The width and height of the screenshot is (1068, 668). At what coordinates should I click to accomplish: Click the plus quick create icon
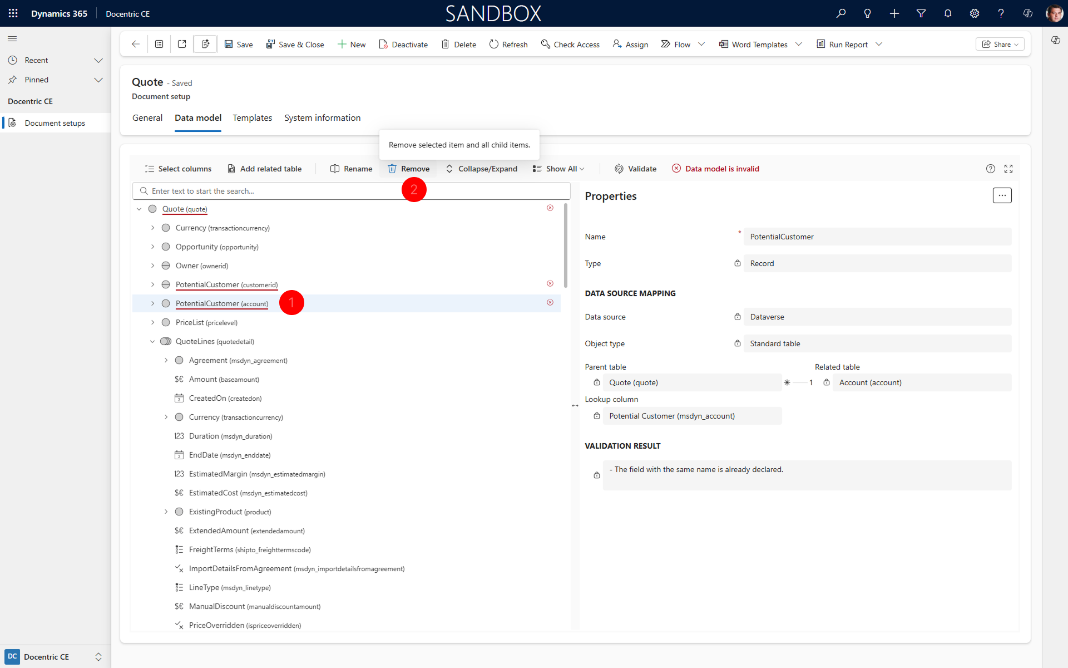(894, 13)
